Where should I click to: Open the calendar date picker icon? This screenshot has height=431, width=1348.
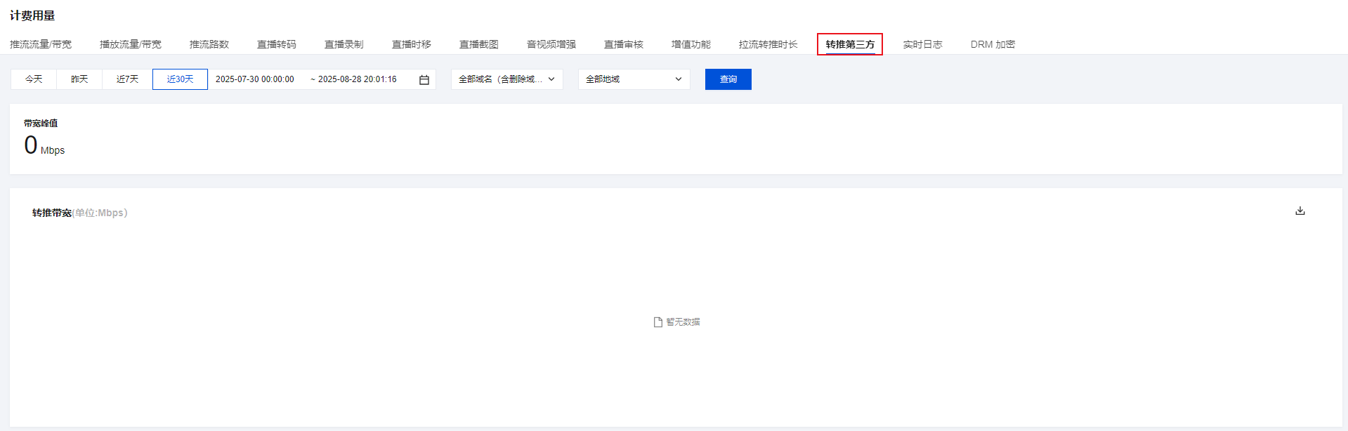click(x=424, y=80)
